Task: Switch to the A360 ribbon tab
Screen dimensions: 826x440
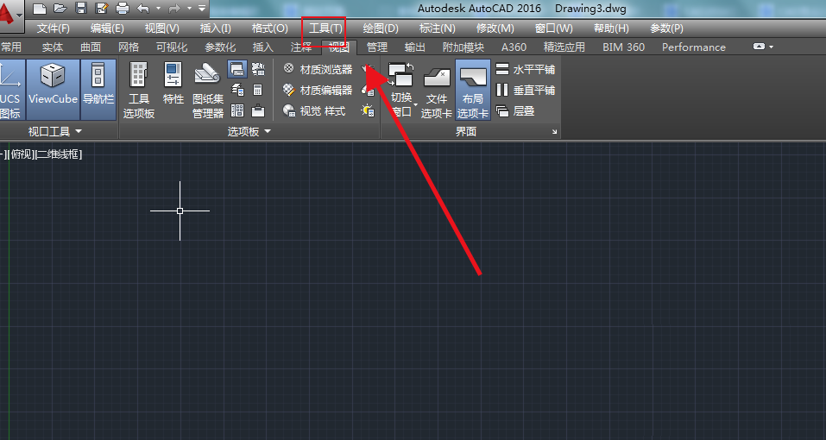Action: pos(514,47)
